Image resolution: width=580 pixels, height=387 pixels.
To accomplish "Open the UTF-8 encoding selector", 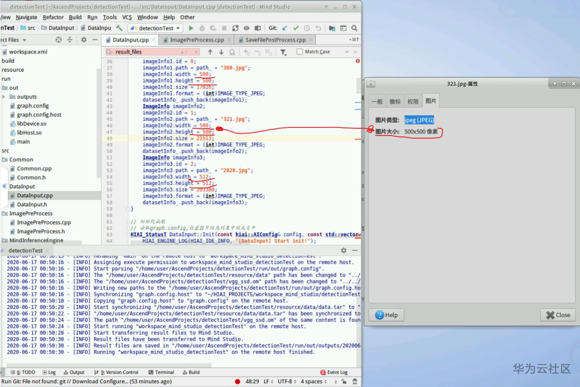I will click(287, 382).
